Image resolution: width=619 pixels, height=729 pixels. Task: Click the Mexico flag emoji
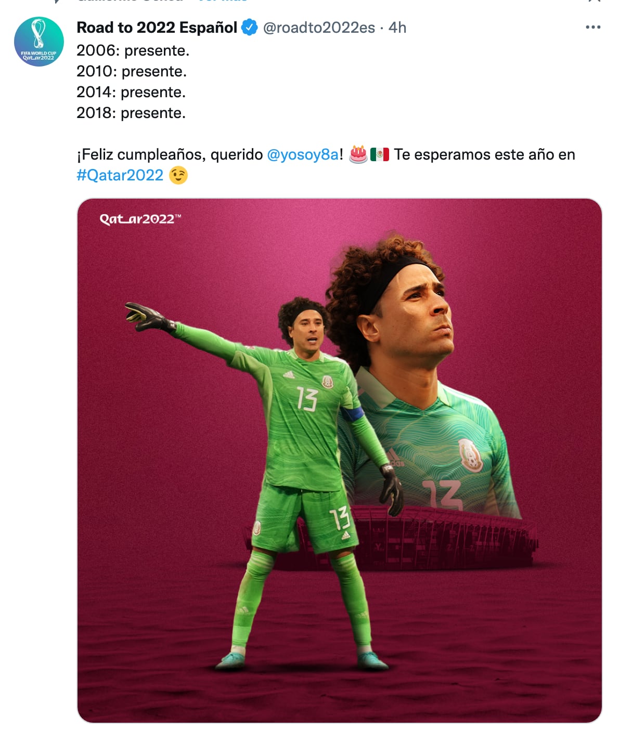click(380, 154)
